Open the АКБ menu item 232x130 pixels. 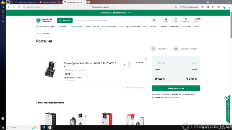click(x=145, y=26)
